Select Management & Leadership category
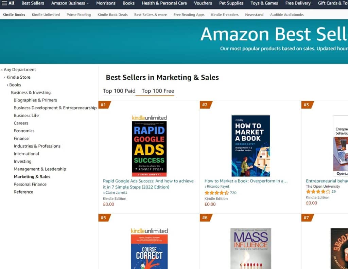The width and height of the screenshot is (348, 269). point(40,169)
